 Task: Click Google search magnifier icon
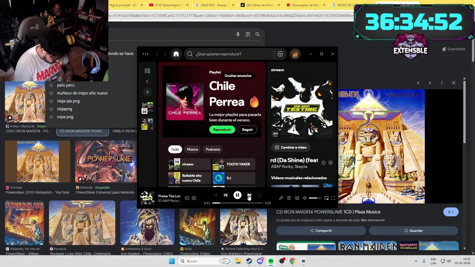click(x=258, y=34)
